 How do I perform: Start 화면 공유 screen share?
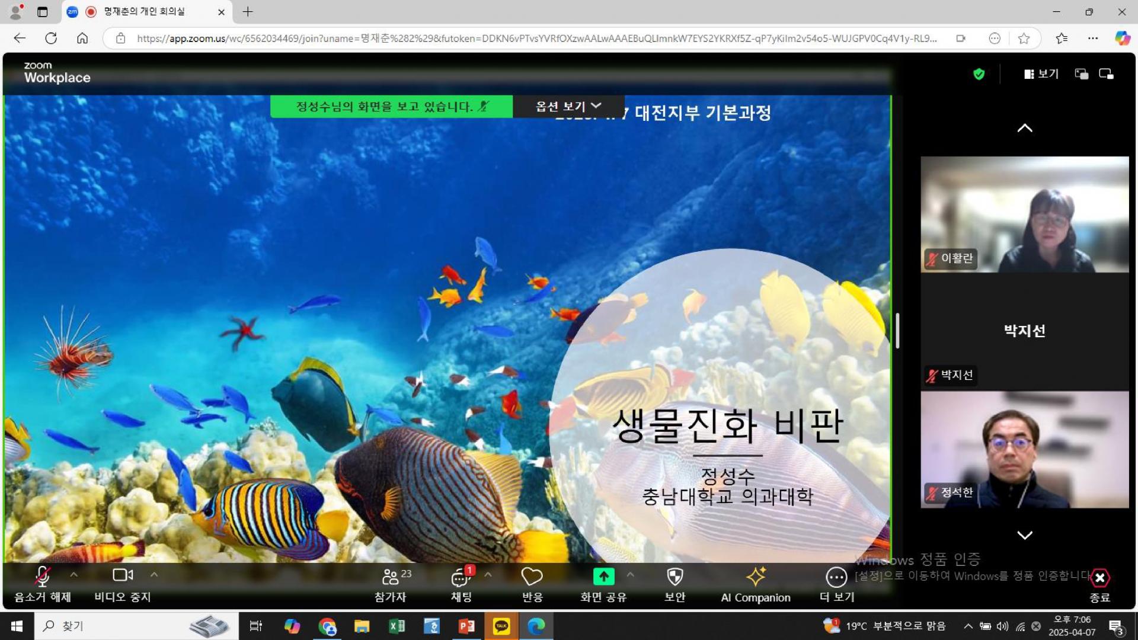click(603, 584)
